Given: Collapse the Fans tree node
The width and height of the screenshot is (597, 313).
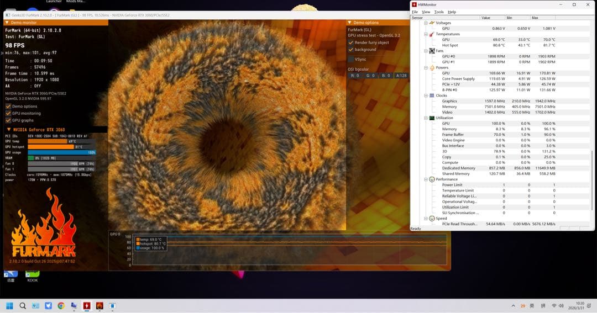Looking at the screenshot, I should [426, 51].
